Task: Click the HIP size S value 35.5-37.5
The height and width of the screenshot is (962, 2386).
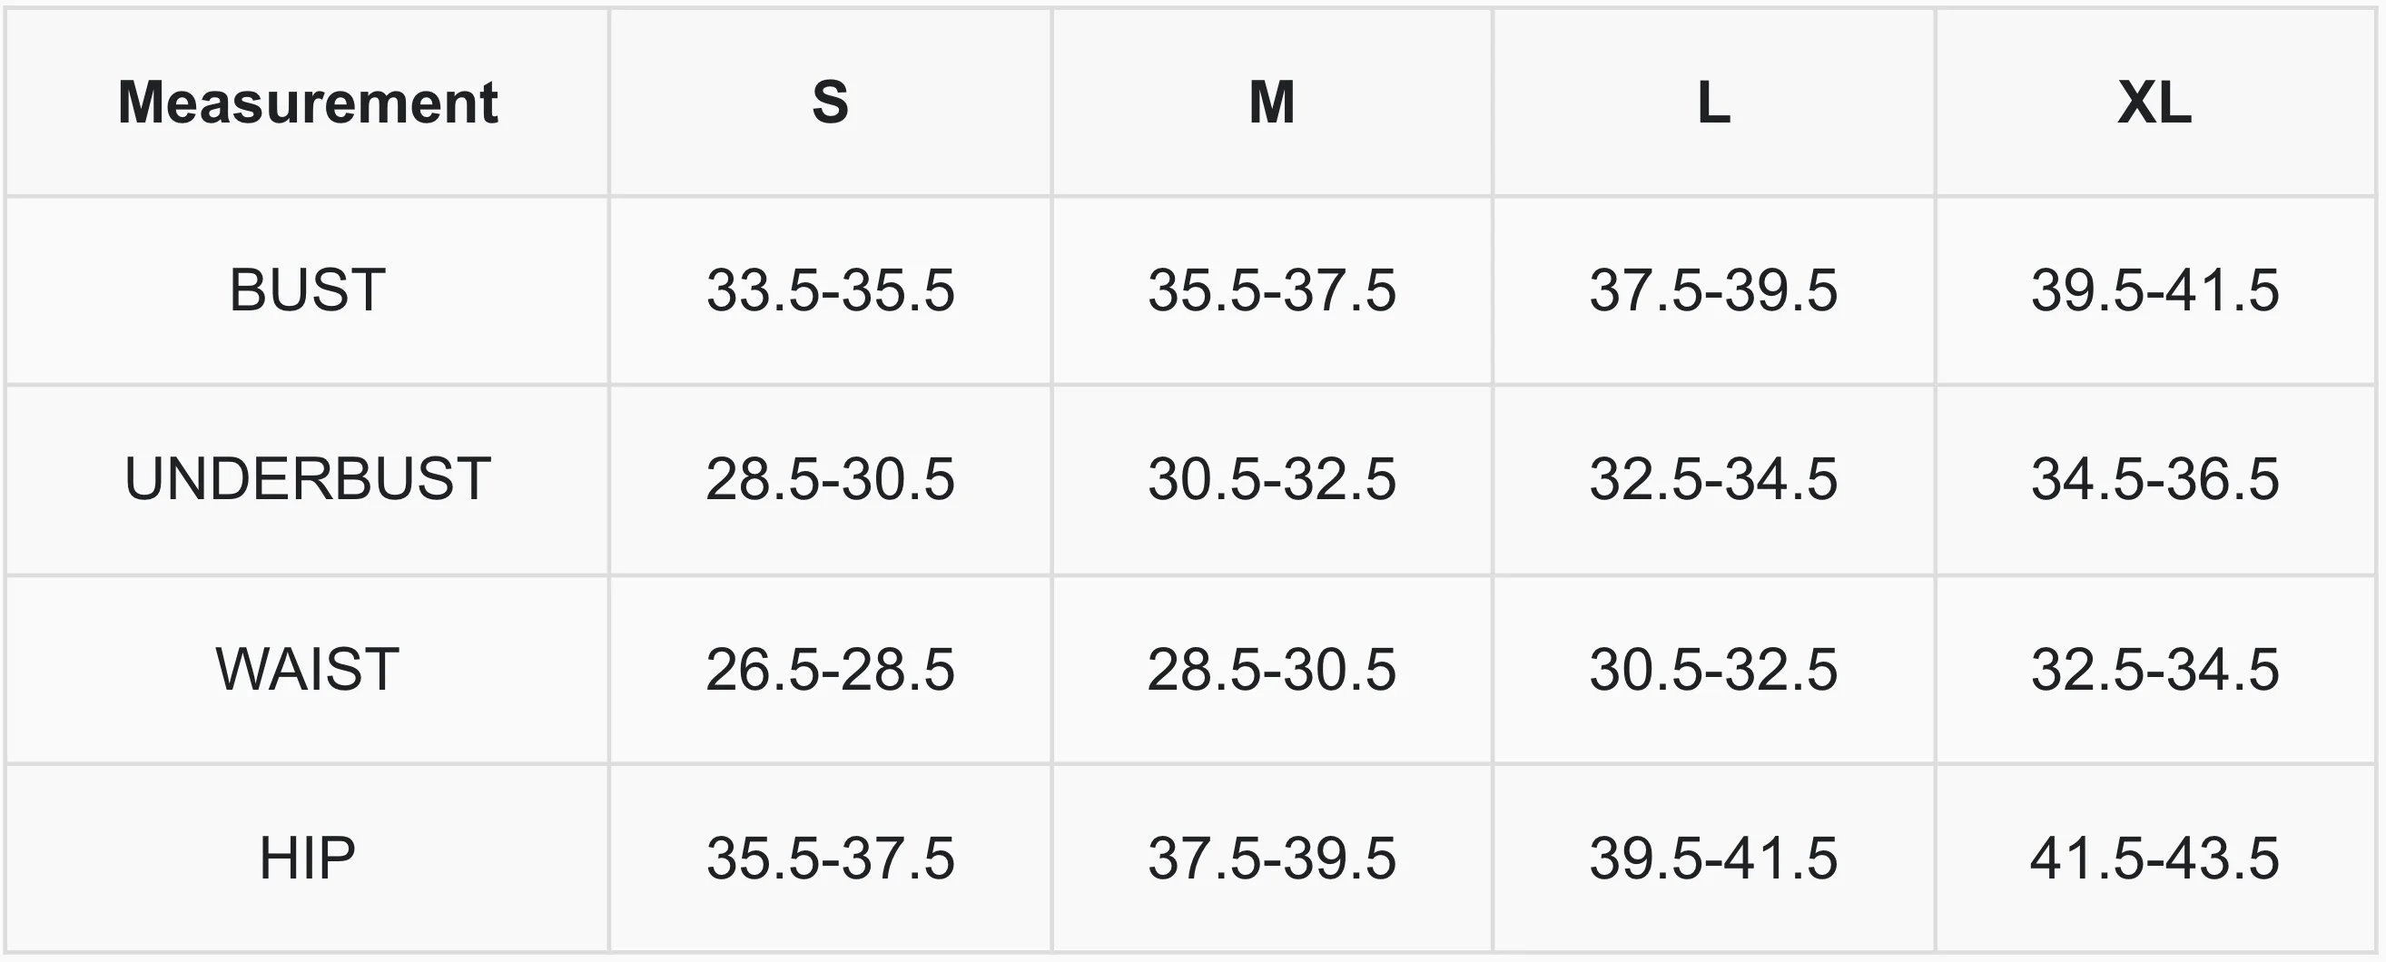Action: 830,859
